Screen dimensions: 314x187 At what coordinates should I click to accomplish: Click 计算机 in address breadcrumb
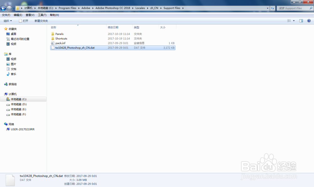pos(28,8)
